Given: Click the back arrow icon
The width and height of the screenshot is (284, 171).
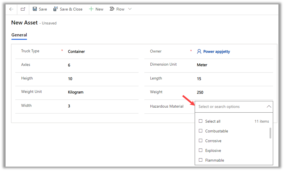Looking at the screenshot, I should [x=11, y=9].
